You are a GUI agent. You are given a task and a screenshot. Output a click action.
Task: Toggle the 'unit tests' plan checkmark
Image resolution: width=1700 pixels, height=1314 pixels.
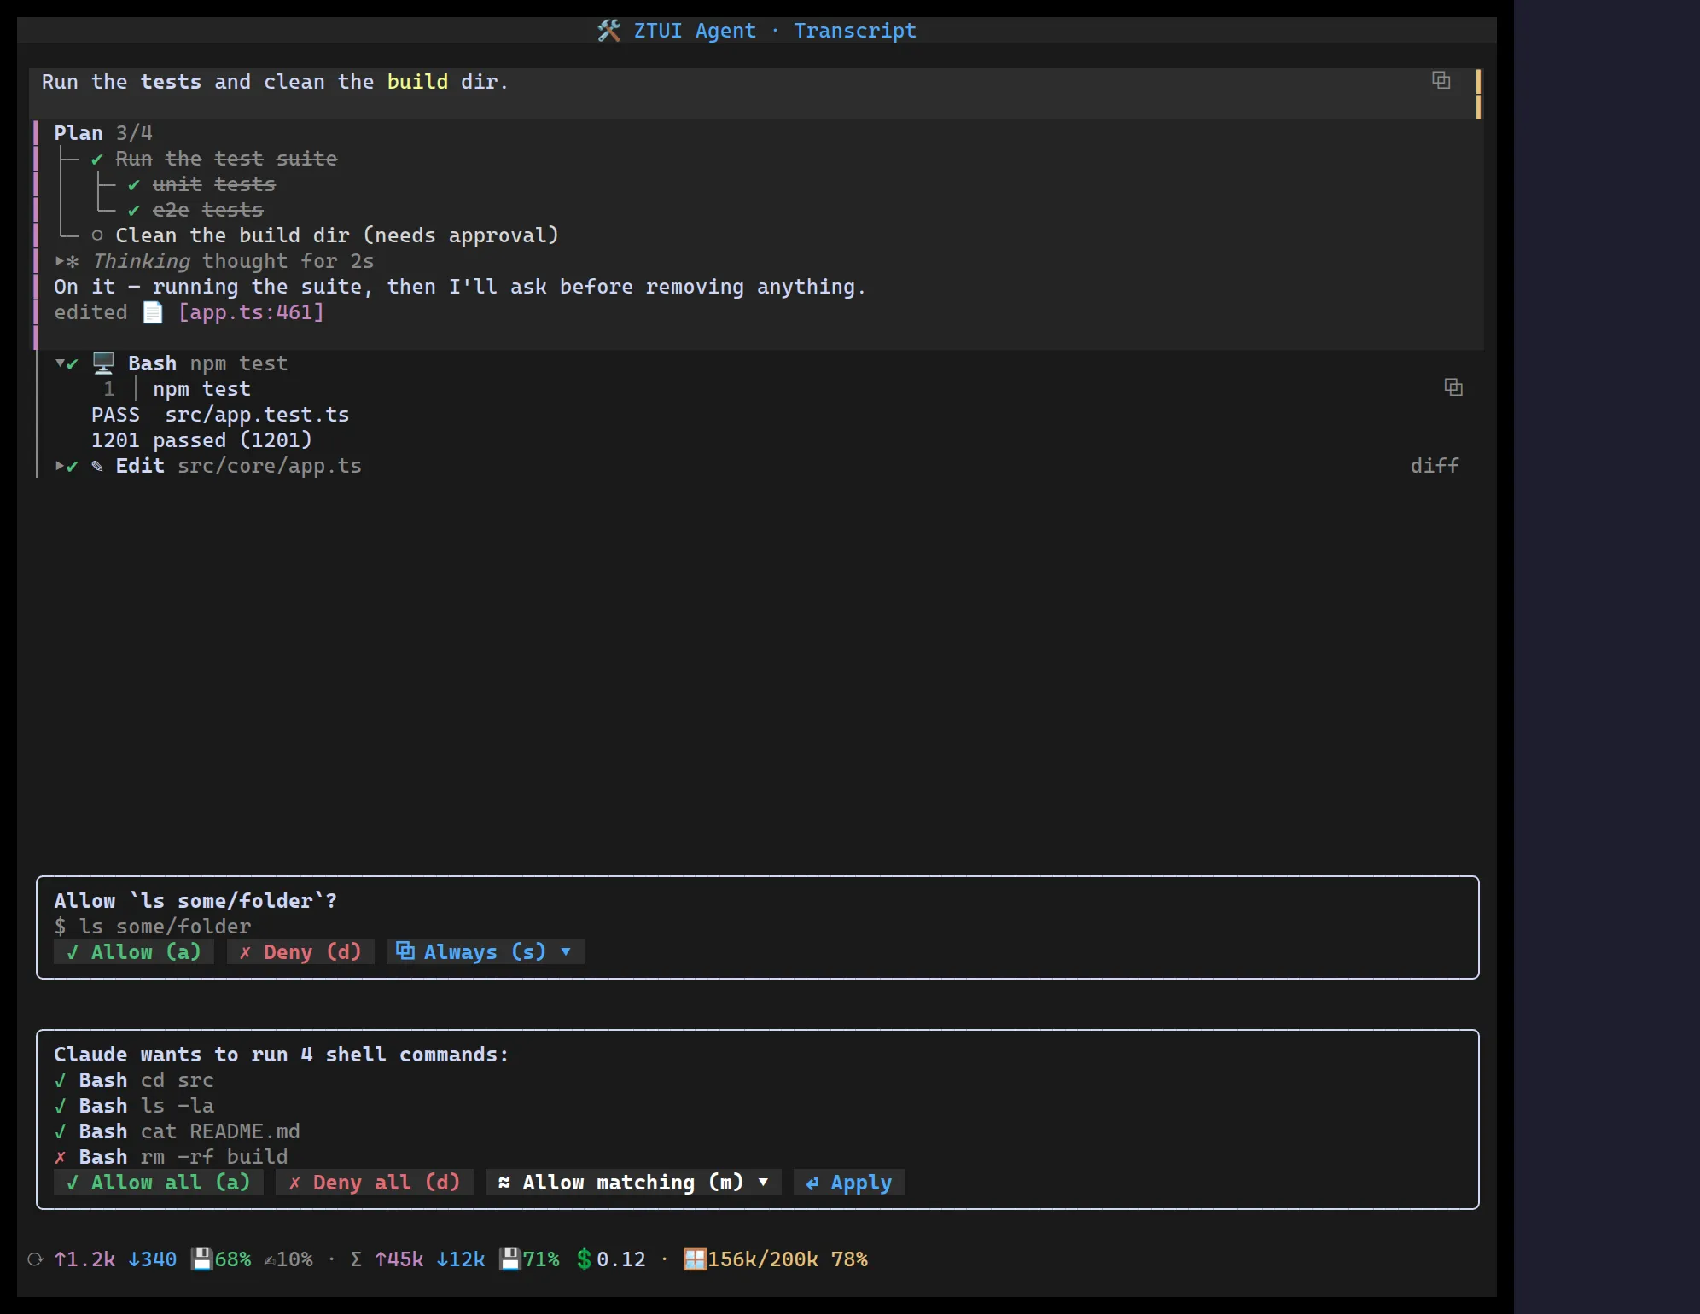(134, 184)
